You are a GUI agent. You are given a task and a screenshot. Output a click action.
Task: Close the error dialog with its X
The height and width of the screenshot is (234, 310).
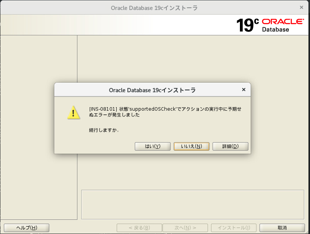click(x=243, y=90)
